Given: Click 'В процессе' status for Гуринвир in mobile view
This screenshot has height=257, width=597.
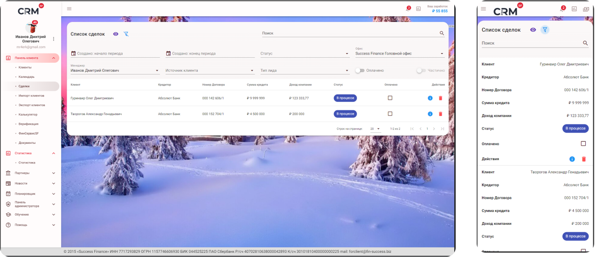Looking at the screenshot, I should pyautogui.click(x=576, y=128).
